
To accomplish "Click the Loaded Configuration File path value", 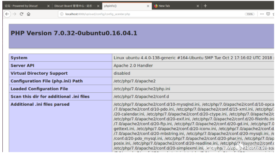I will pos(142,89).
